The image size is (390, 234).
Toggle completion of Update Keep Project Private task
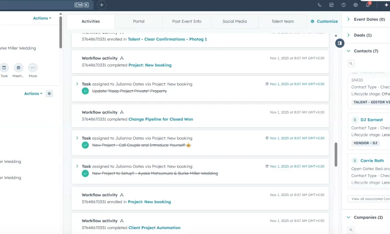pos(85,91)
